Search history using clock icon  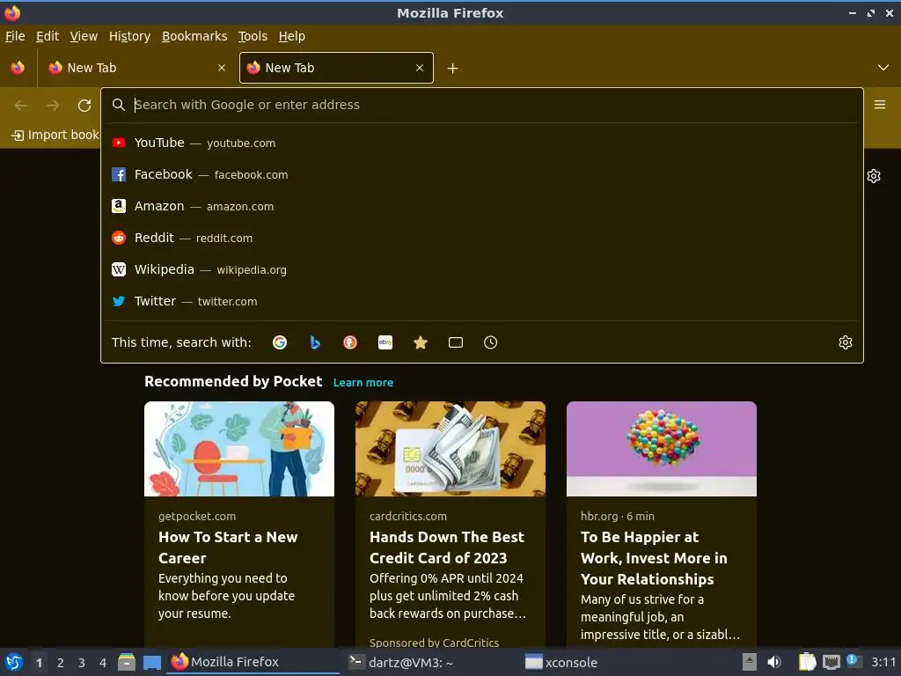(491, 342)
